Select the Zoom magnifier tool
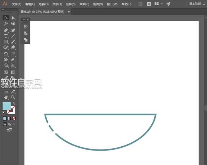 click(x=13, y=97)
